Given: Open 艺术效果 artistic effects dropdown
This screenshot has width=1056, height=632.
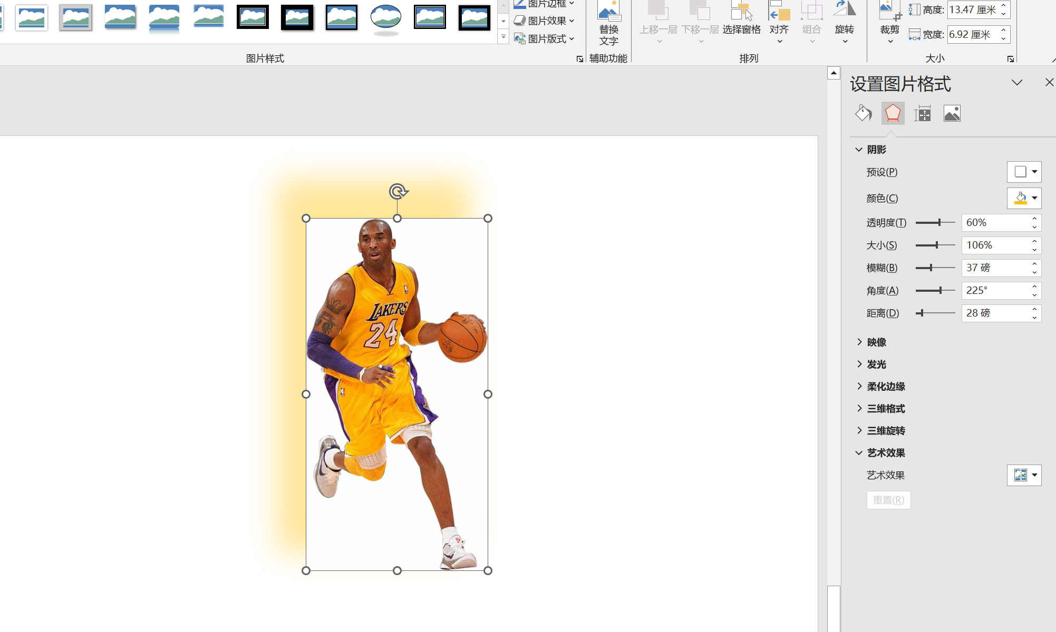Looking at the screenshot, I should [1024, 475].
